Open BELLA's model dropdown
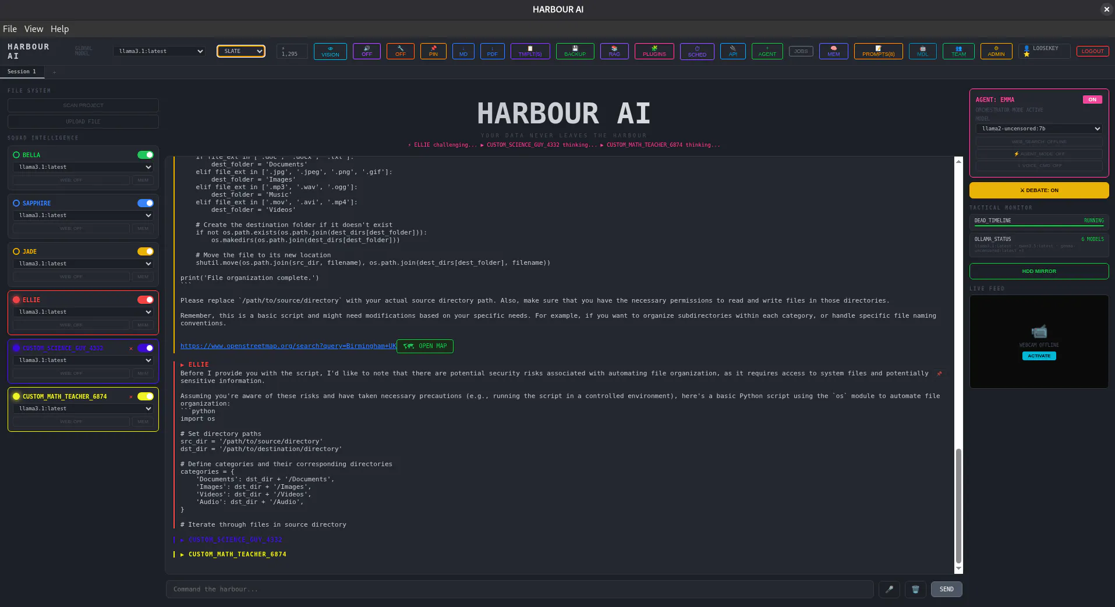This screenshot has width=1115, height=607. click(x=83, y=167)
